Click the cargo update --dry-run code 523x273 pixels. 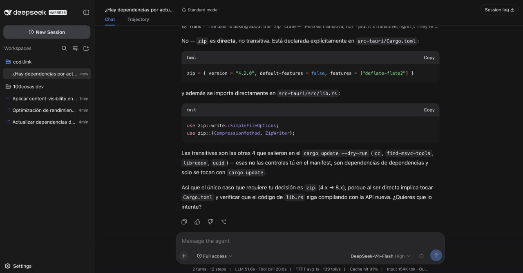pyautogui.click(x=335, y=153)
